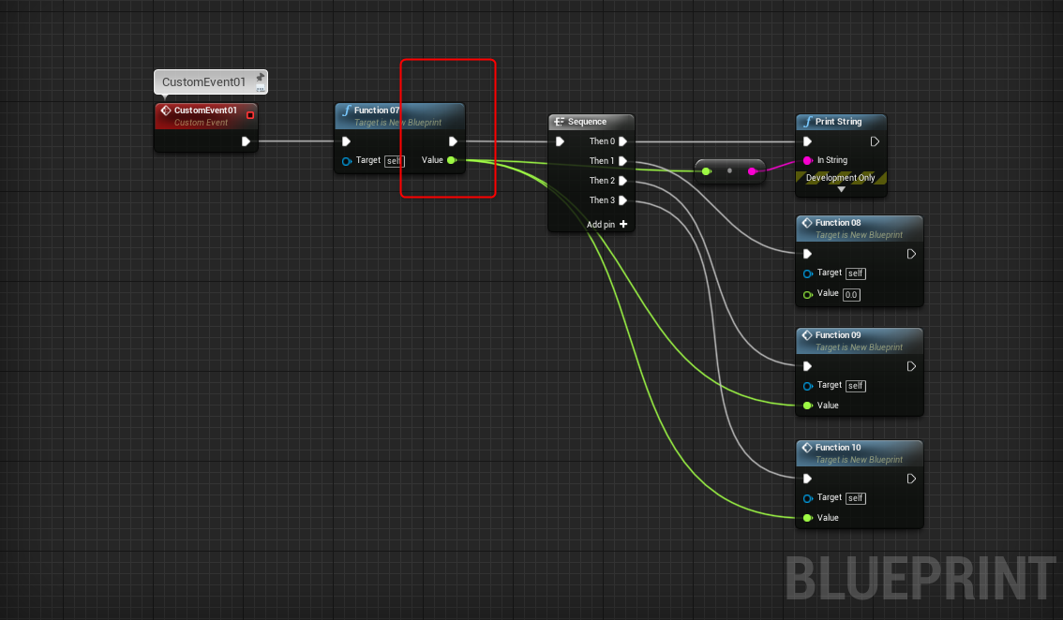This screenshot has height=620, width=1063.
Task: Click the magenta In String pin on Print String
Action: click(807, 160)
